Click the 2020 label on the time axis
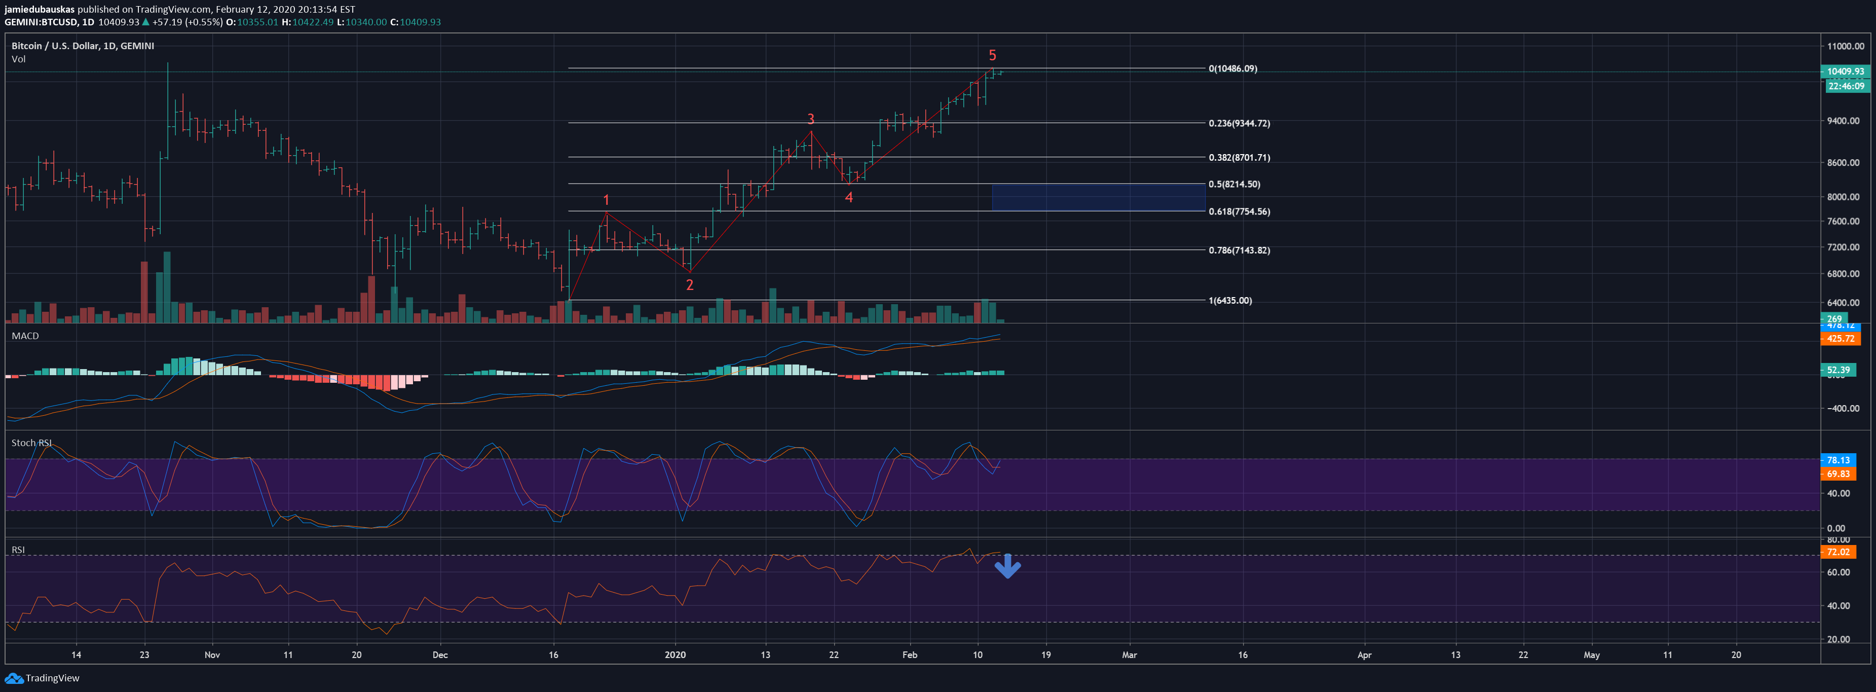1876x692 pixels. [675, 655]
